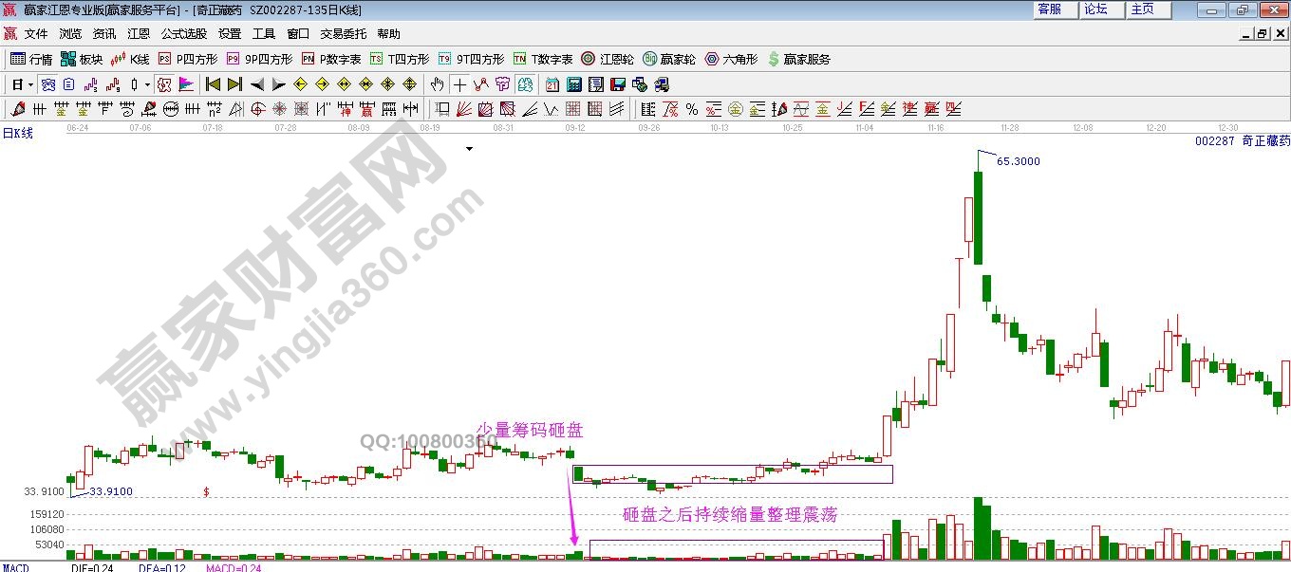Toggle the highlighted 权 adjustment button
This screenshot has height=572, width=1291.
coord(163,84)
